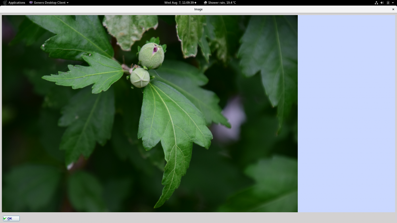The height and width of the screenshot is (223, 397).
Task: Click the Applications foot logo icon
Action: (5, 2)
